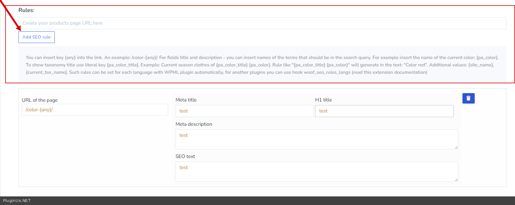The width and height of the screenshot is (515, 205).
Task: Click inside the SEO text textarea
Action: point(316,171)
